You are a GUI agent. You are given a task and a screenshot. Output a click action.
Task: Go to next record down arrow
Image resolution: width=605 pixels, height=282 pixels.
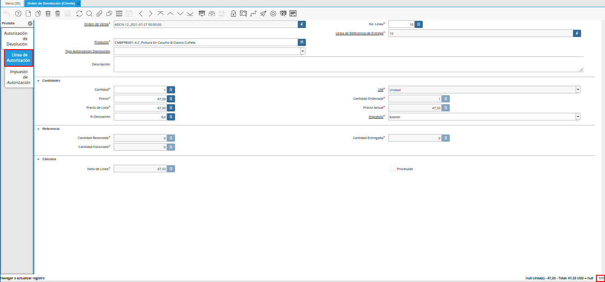180,14
